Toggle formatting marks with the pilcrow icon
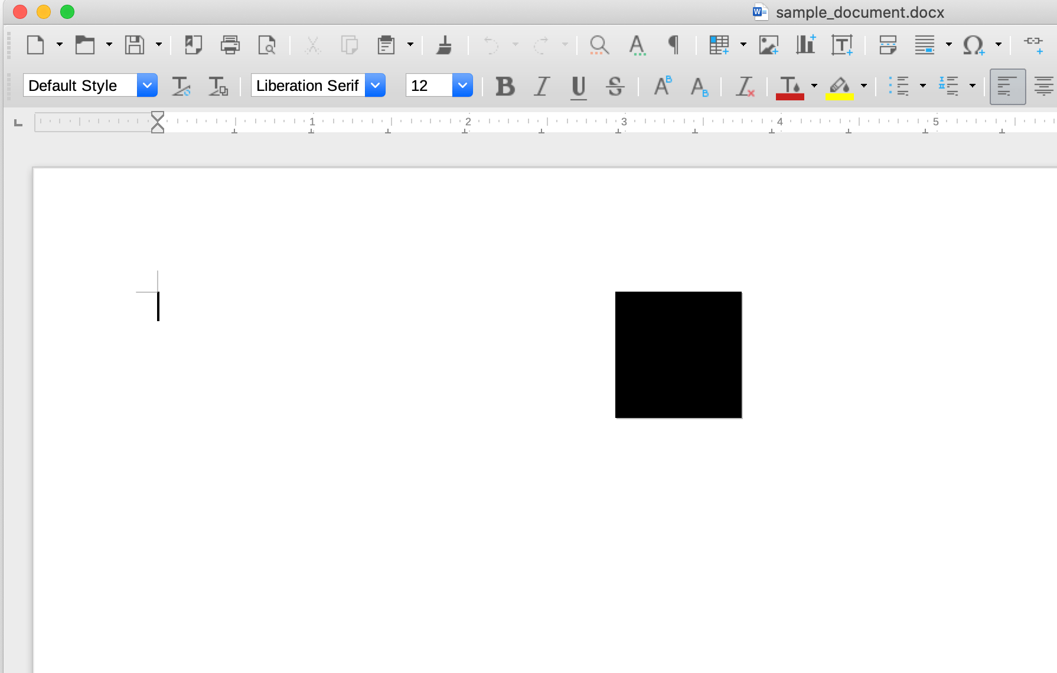1057x673 pixels. 673,45
